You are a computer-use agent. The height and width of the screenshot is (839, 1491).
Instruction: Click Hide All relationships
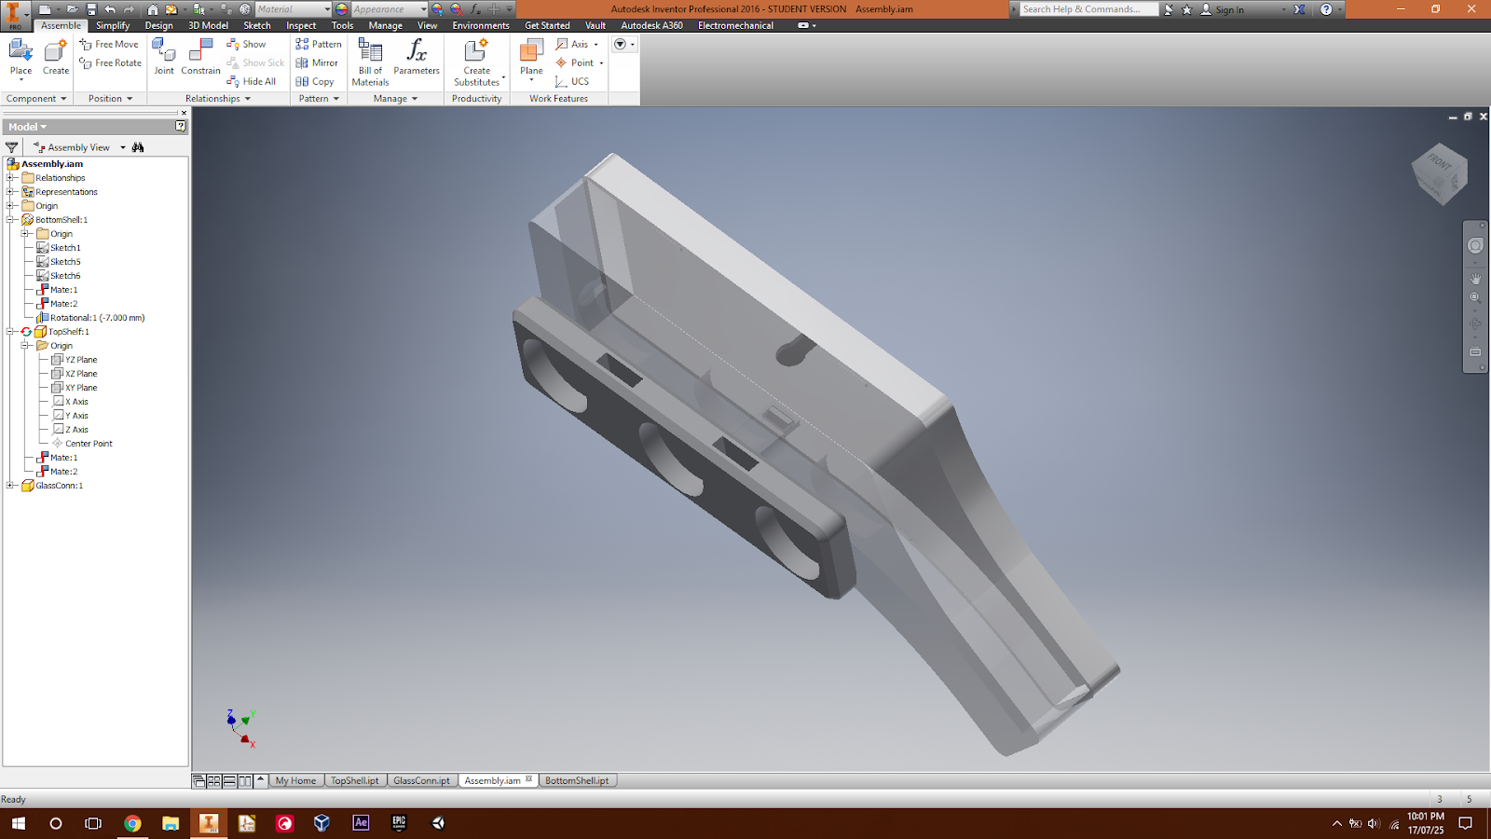[x=252, y=81]
